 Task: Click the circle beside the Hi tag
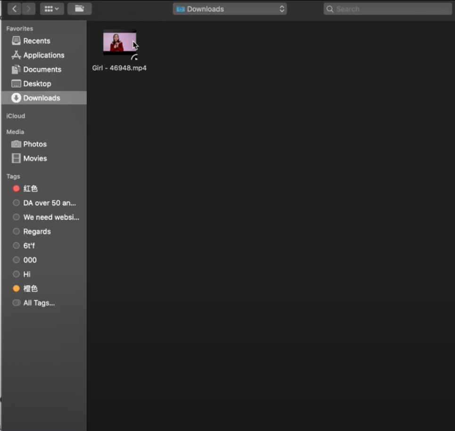tap(16, 274)
